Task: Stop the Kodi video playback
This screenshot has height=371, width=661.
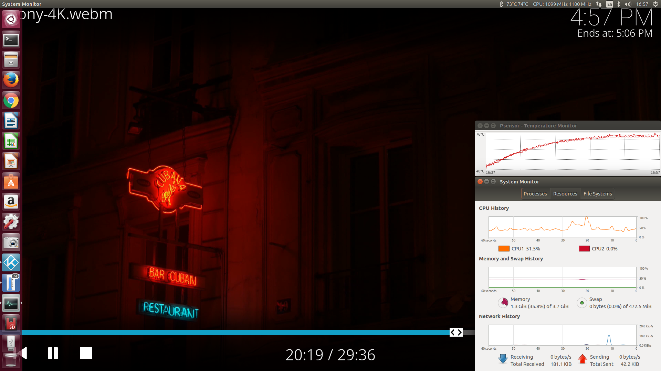Action: point(86,353)
